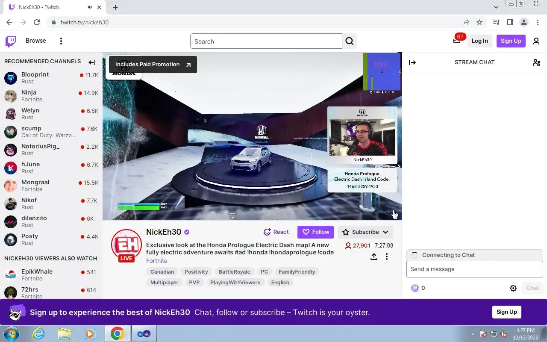Click Nikof channel avatar

coord(11,203)
